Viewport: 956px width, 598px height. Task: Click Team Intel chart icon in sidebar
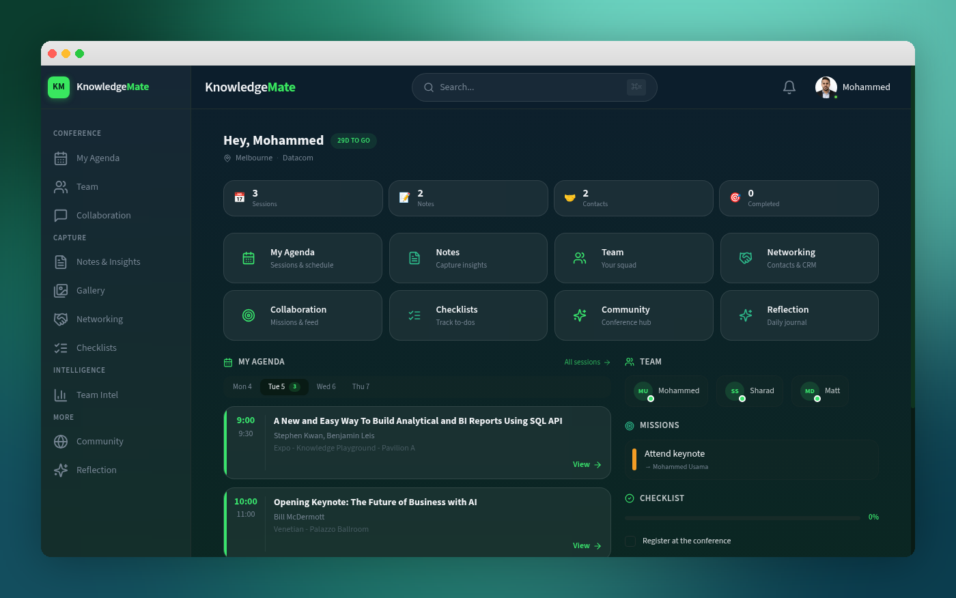[x=61, y=395]
